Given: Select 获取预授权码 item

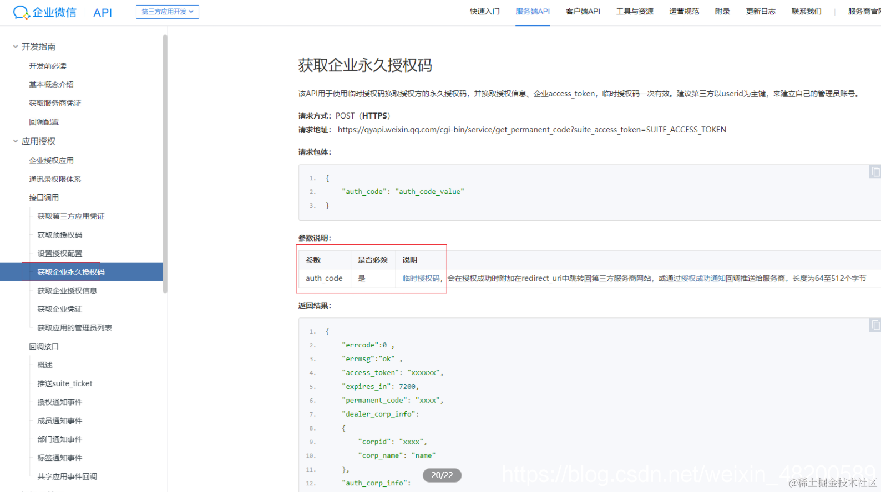Looking at the screenshot, I should point(59,235).
